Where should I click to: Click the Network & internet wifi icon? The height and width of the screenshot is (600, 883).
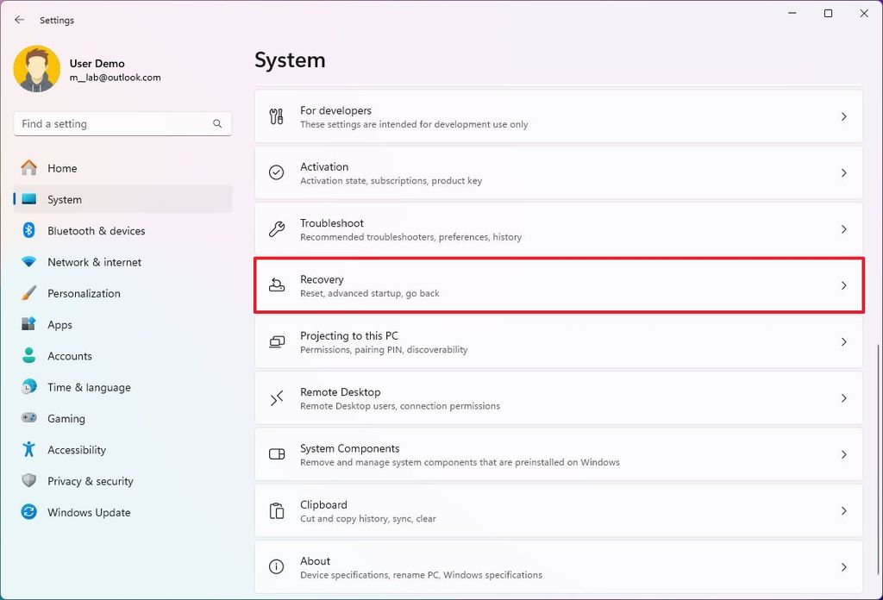(x=27, y=262)
